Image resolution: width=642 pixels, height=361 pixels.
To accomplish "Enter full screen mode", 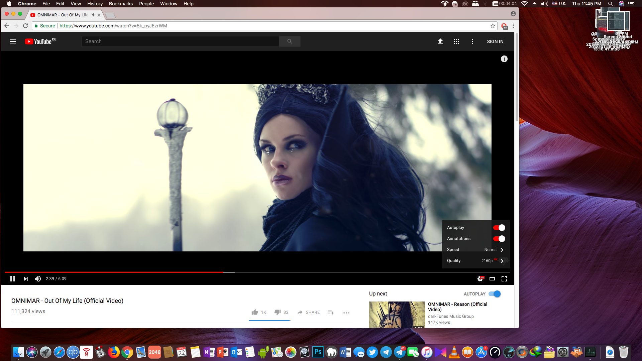I will tap(504, 279).
